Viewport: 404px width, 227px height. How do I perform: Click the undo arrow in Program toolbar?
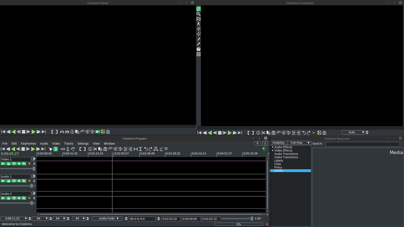[x=146, y=149]
